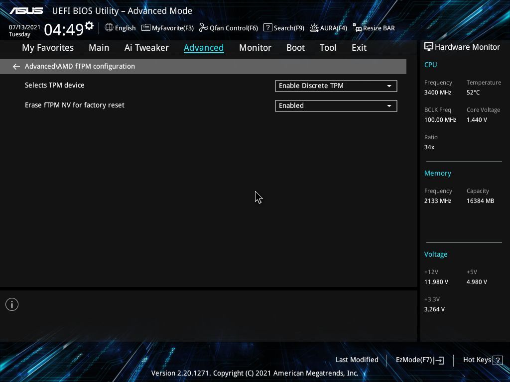Click Ratio value 34x
510x382 pixels.
click(429, 147)
